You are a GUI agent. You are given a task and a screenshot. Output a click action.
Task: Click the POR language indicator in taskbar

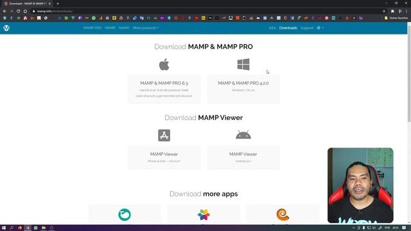pos(387,228)
